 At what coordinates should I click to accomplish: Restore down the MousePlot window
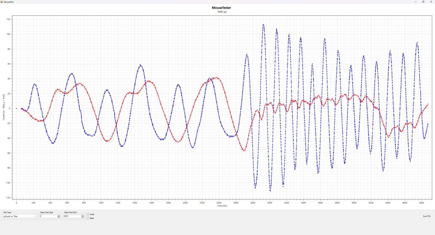423,2
